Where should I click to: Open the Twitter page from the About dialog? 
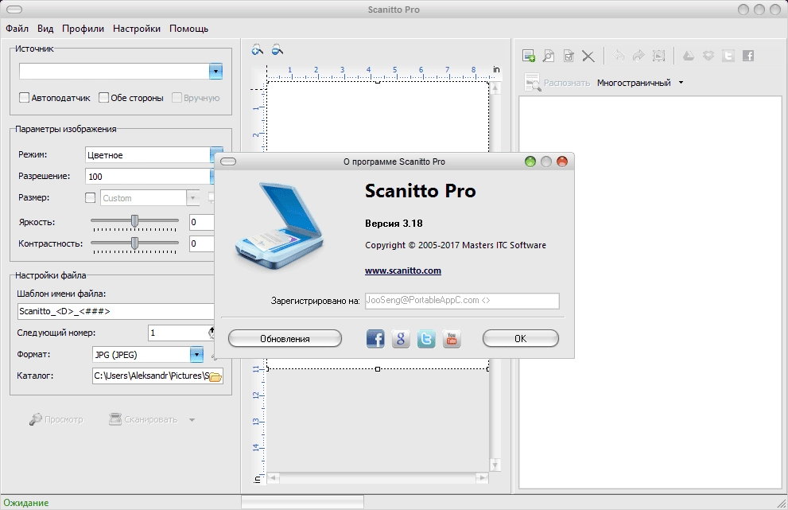point(426,339)
